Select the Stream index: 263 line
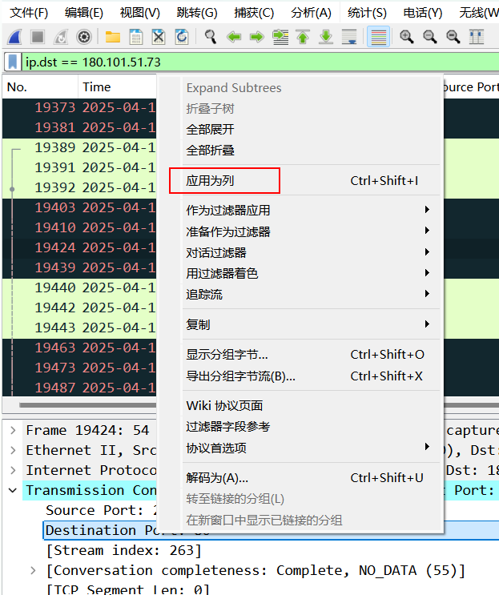This screenshot has width=499, height=595. 123,550
